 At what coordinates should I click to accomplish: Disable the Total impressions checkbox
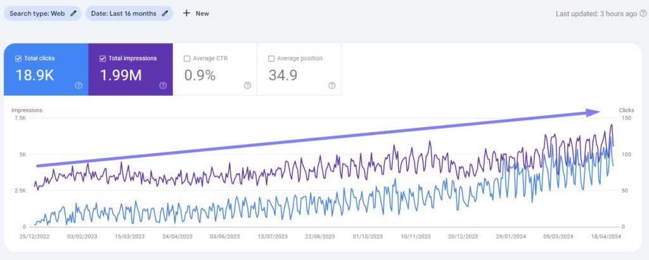[x=103, y=58]
